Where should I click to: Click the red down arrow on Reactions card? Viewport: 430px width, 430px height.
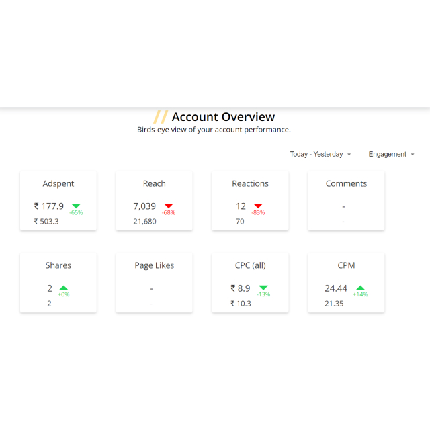pyautogui.click(x=258, y=206)
